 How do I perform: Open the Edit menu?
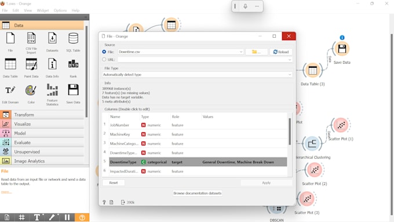[x=16, y=10]
